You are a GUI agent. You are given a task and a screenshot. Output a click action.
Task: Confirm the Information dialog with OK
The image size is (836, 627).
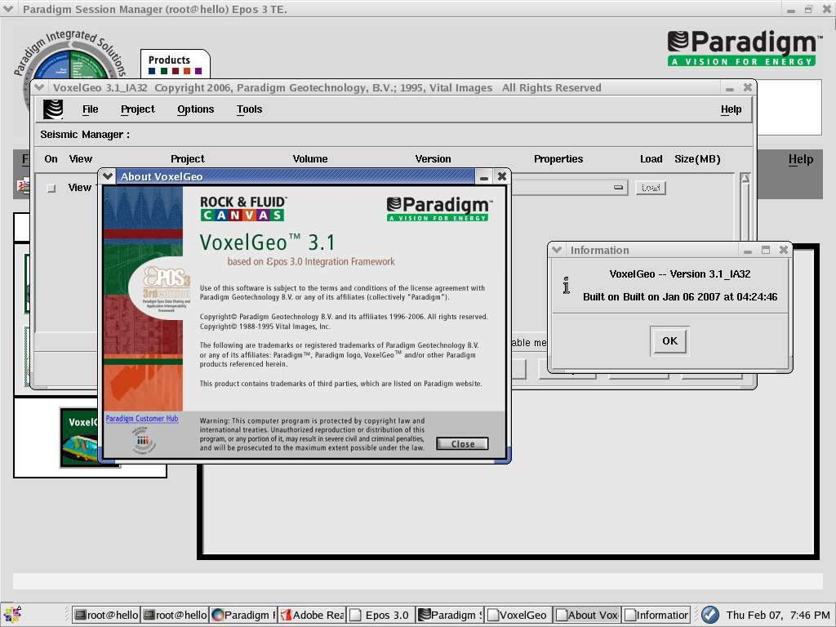click(x=669, y=340)
